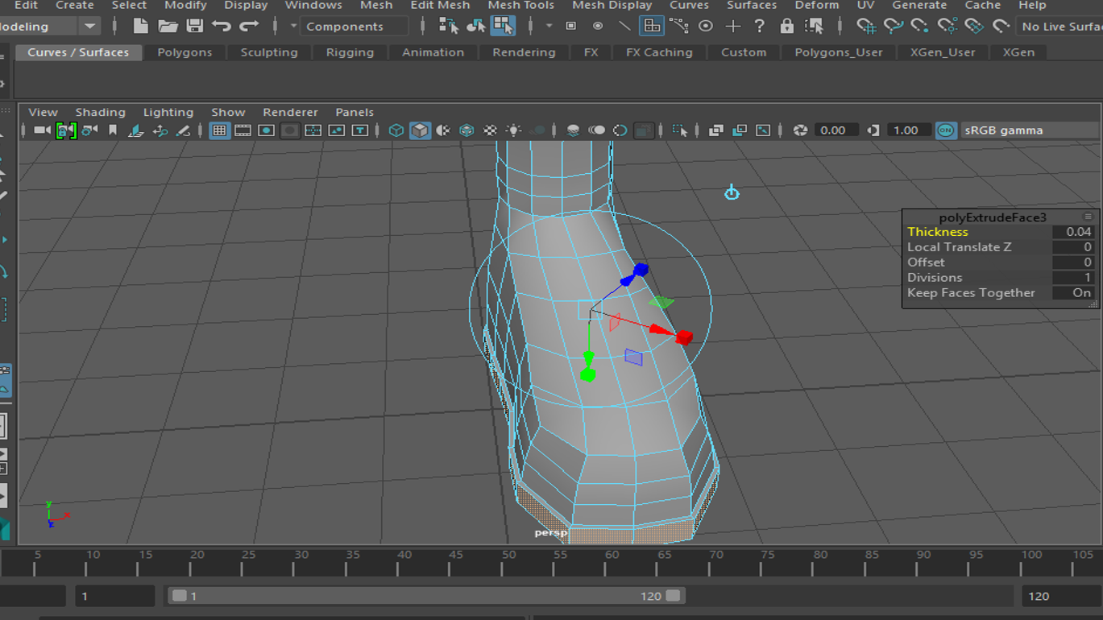Switch to the Polygons shelf tab
Image resolution: width=1103 pixels, height=620 pixels.
coord(185,52)
